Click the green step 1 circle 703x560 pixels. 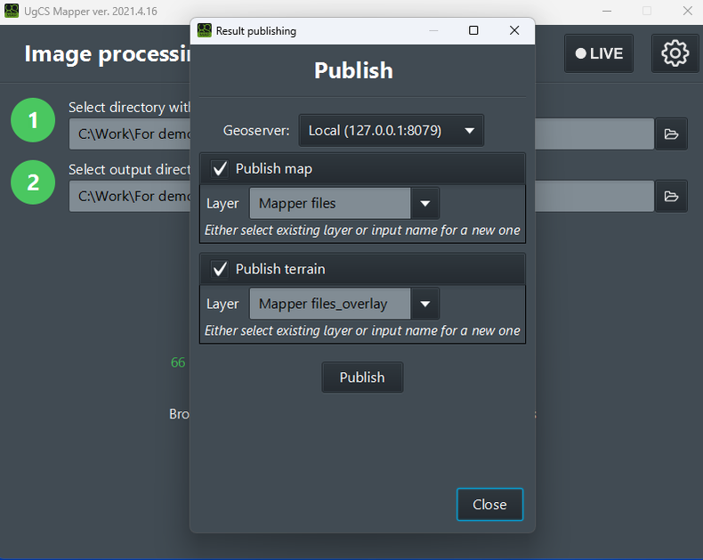coord(34,120)
